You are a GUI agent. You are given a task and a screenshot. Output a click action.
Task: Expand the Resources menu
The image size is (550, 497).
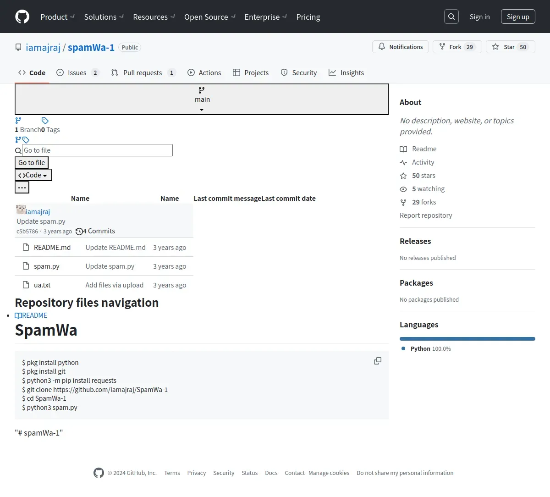(154, 17)
